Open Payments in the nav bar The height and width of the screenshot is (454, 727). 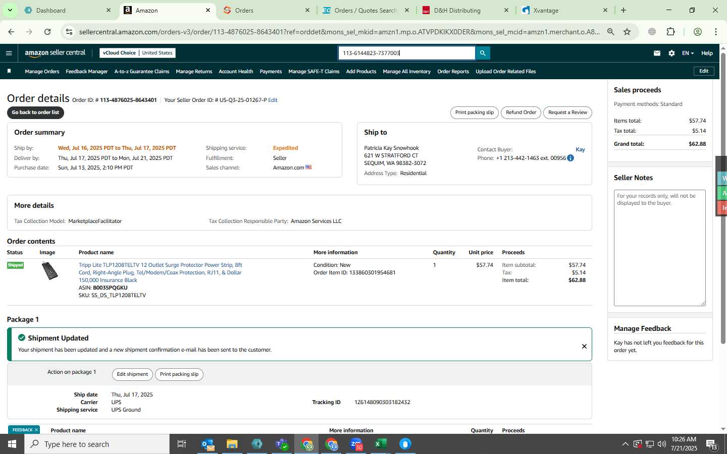coord(271,72)
